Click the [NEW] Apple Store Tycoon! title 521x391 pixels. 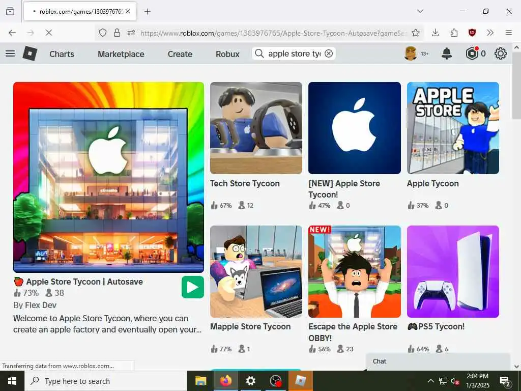[344, 189]
